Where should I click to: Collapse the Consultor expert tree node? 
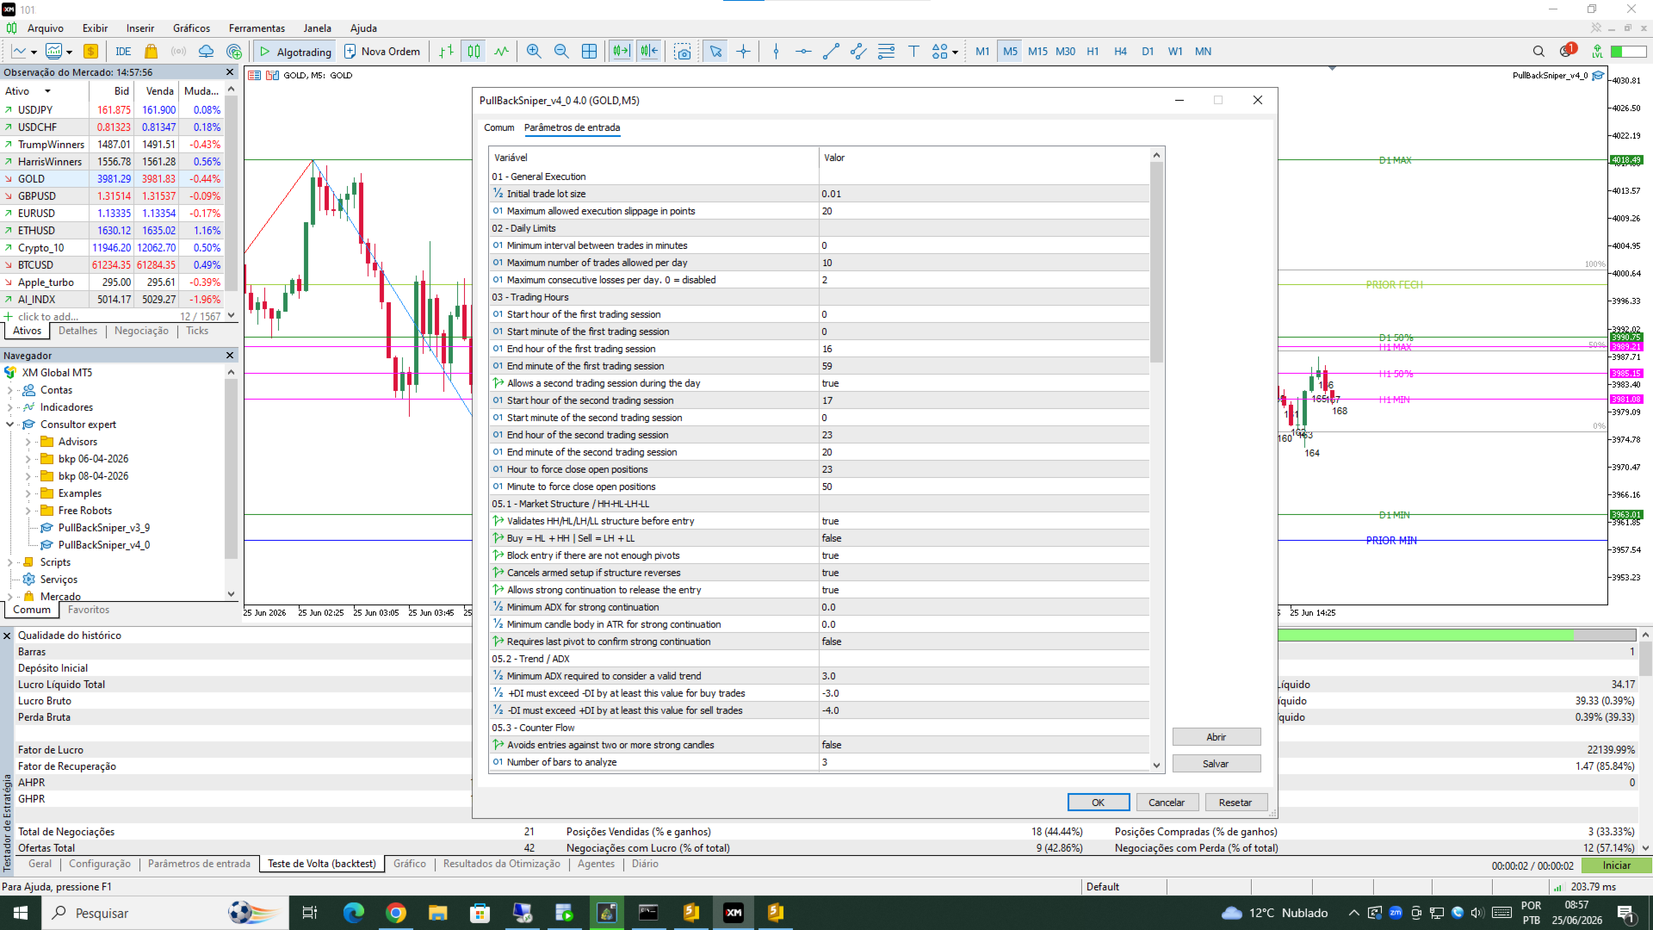[10, 425]
